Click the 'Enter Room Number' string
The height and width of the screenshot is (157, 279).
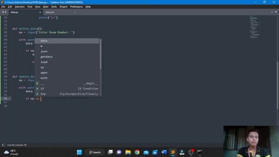tap(55, 32)
